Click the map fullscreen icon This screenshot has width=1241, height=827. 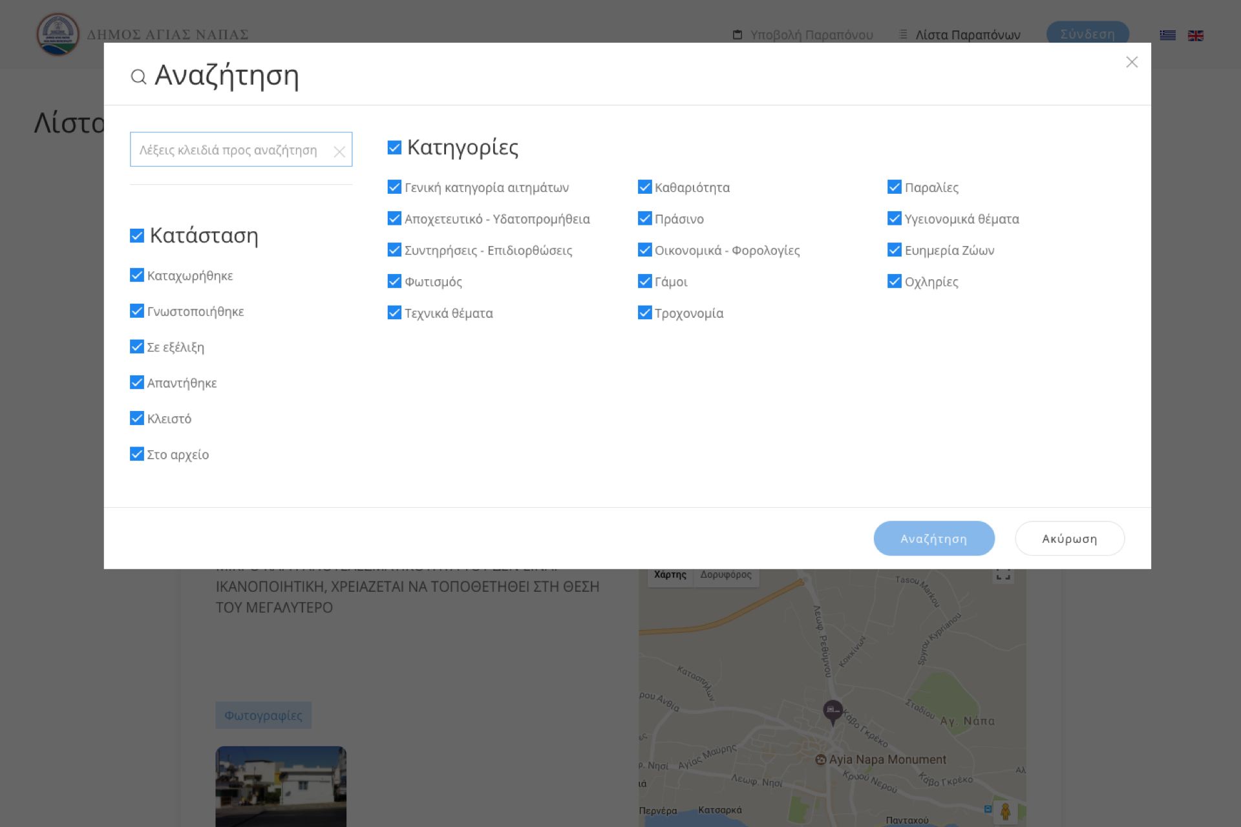(1003, 574)
